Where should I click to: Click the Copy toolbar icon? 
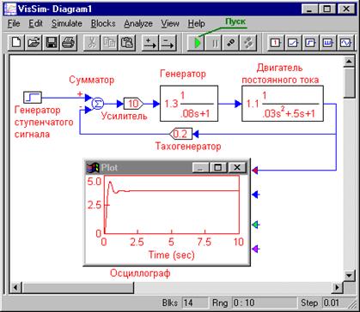(x=108, y=44)
